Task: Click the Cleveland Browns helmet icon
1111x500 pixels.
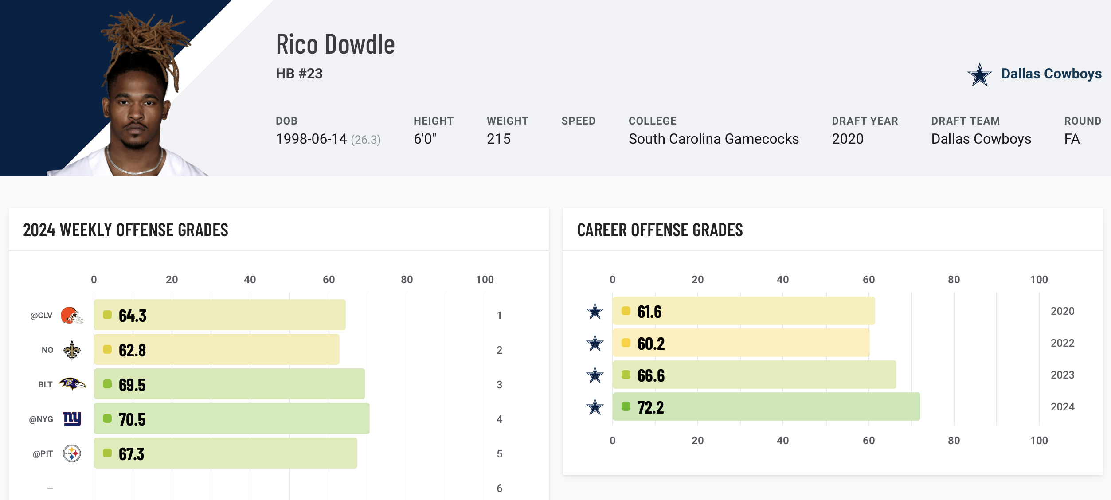Action: [71, 315]
